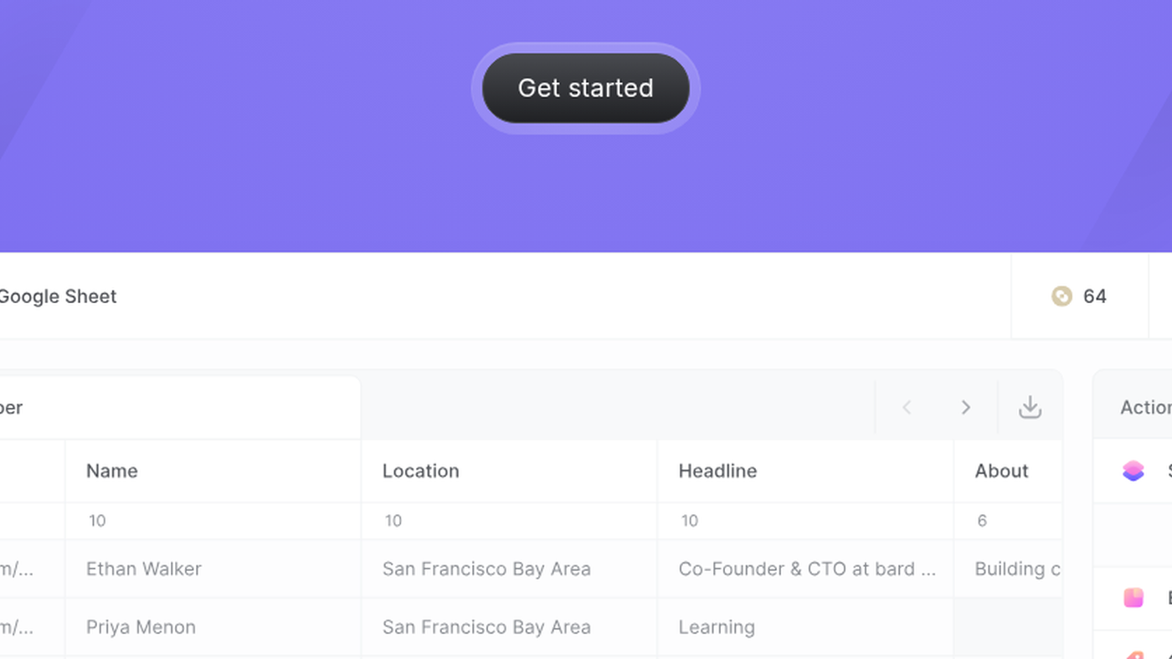Click the Co-Founder & CTO headline cell
This screenshot has width=1172, height=659.
pyautogui.click(x=806, y=569)
